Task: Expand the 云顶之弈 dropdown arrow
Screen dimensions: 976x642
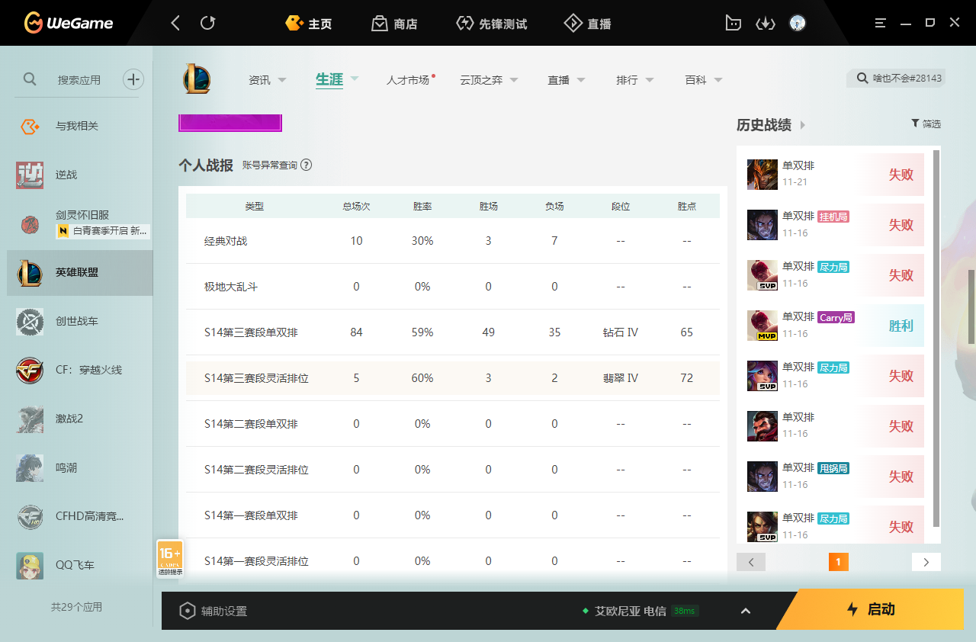Action: (514, 80)
